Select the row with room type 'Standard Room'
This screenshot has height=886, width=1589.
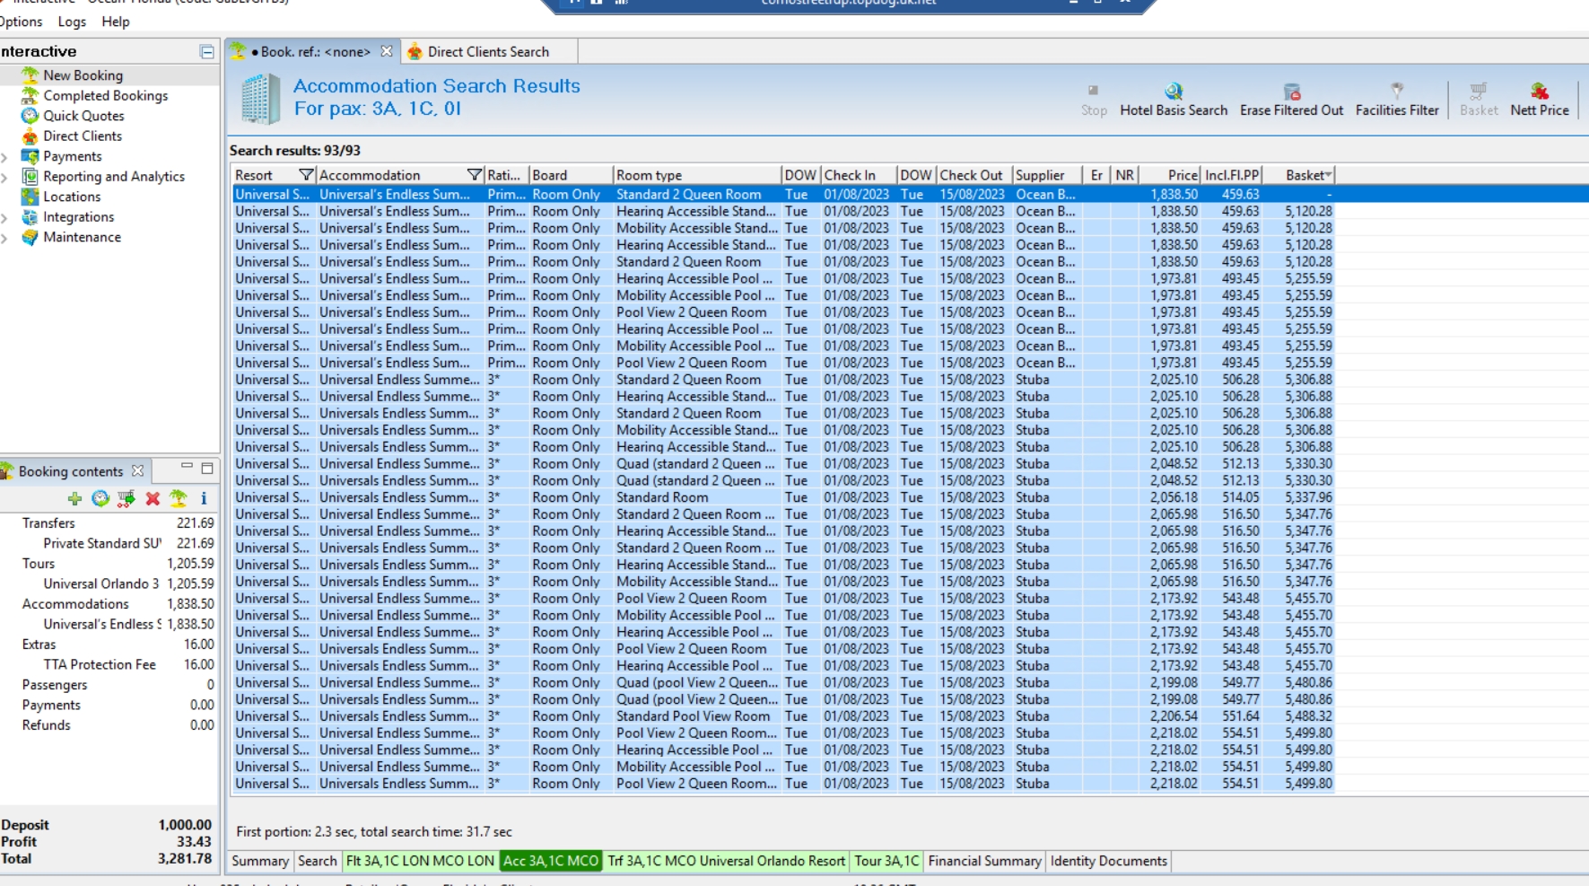click(783, 498)
